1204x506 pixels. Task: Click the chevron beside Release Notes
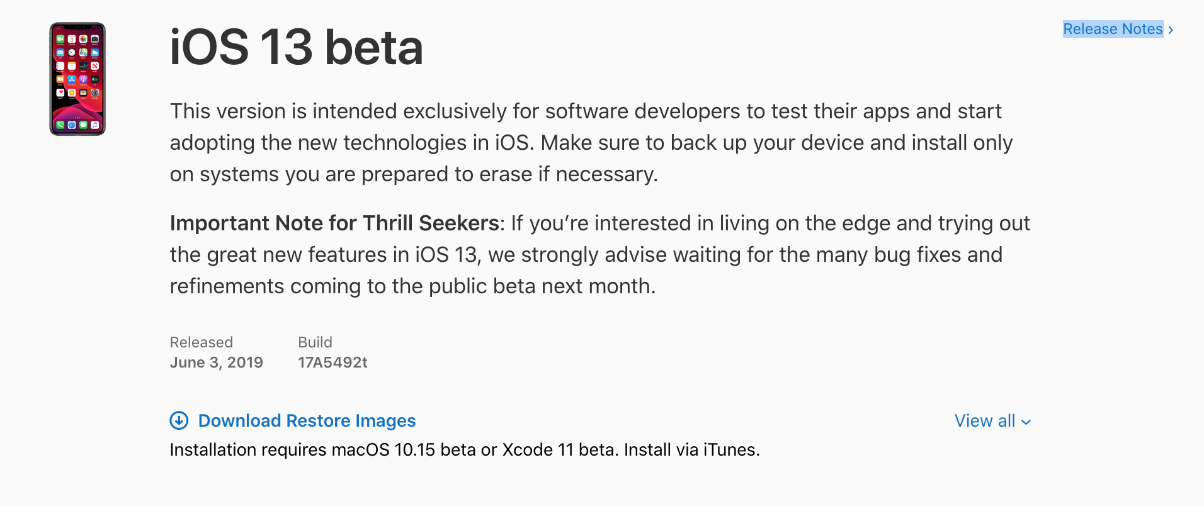click(1171, 30)
